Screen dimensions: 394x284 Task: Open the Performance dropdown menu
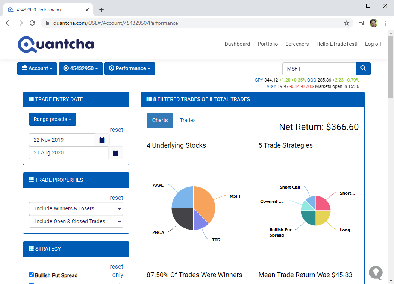(130, 68)
